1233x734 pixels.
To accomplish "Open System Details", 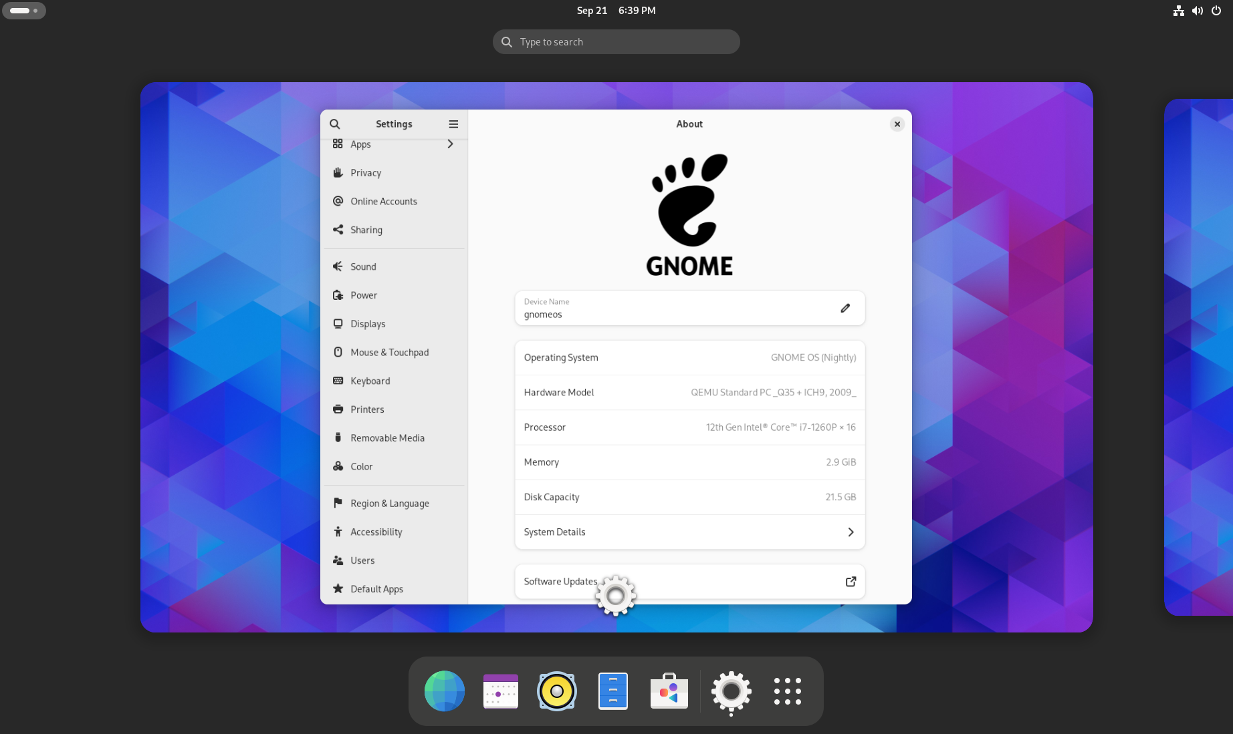I will coord(689,532).
